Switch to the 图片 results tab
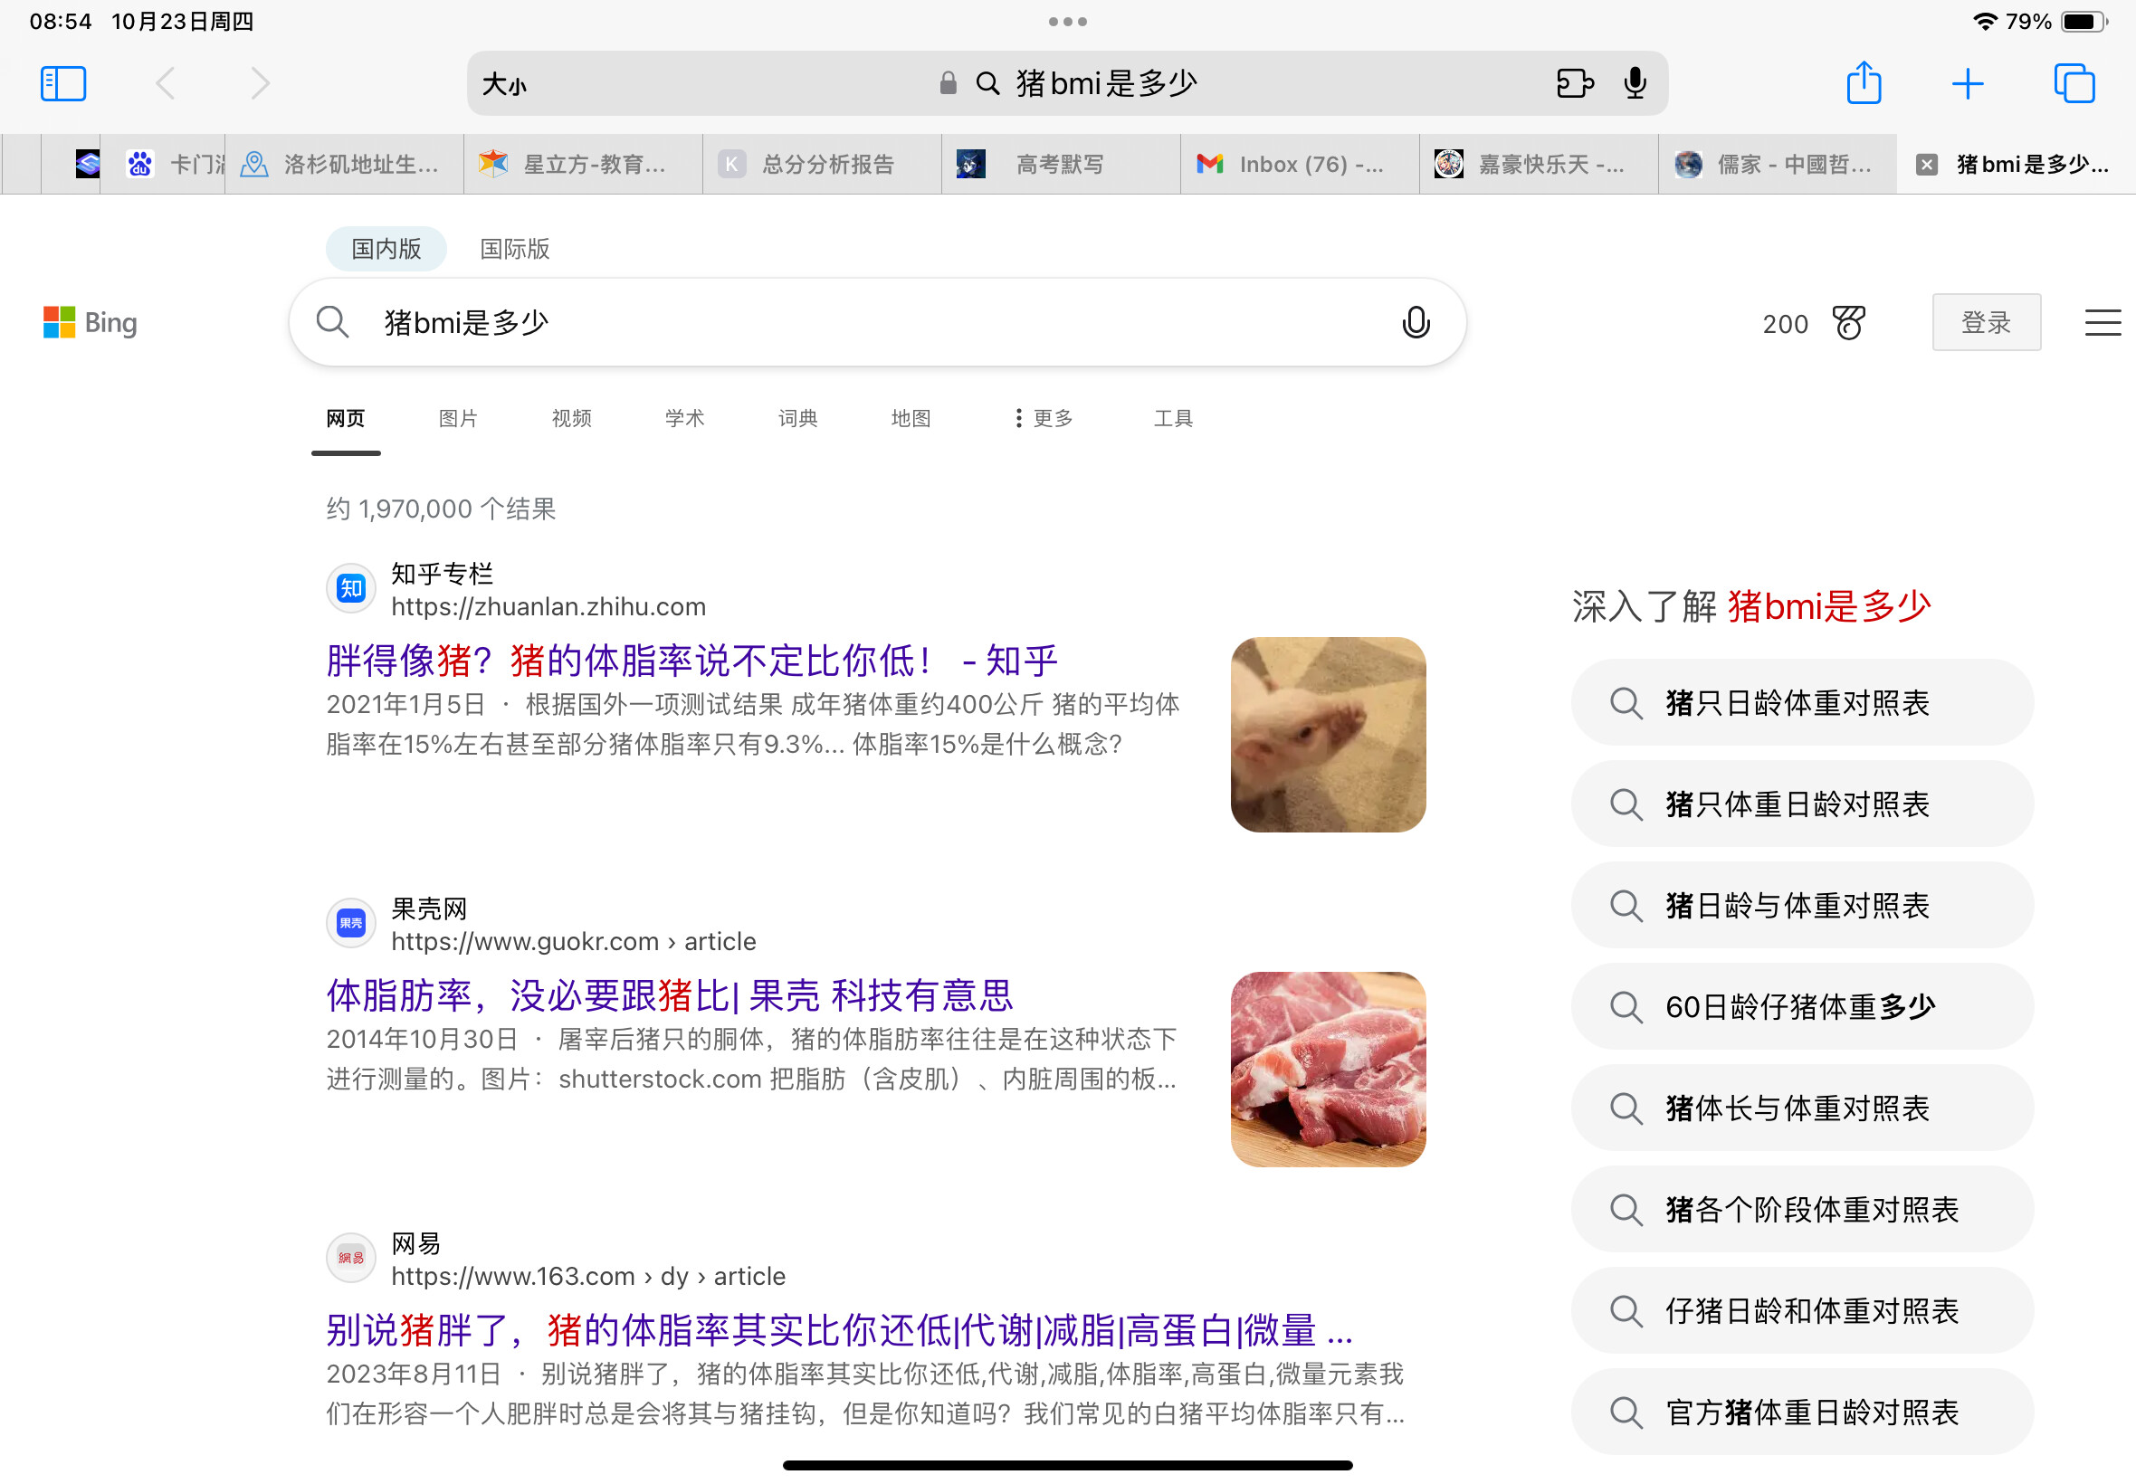Viewport: 2136px width, 1484px height. (x=457, y=418)
